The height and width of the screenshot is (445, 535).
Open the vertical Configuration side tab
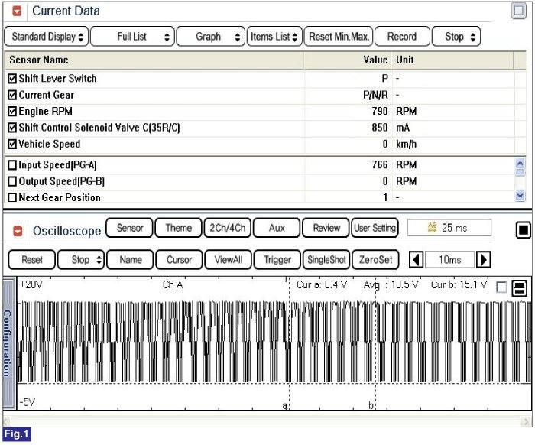point(8,343)
